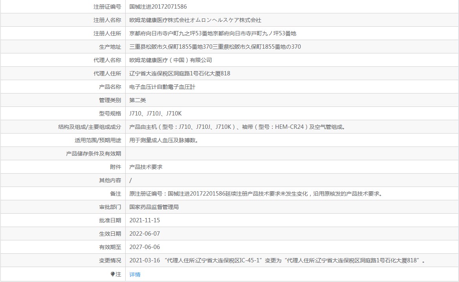Image resolution: width=459 pixels, height=282 pixels.
Task: Select model value J710、J710J、J710K in 型号规格 row
Action: pos(155,114)
